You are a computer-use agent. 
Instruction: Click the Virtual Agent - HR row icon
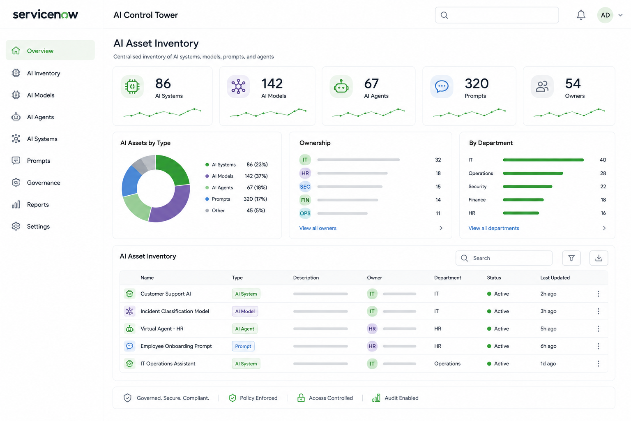(x=129, y=328)
